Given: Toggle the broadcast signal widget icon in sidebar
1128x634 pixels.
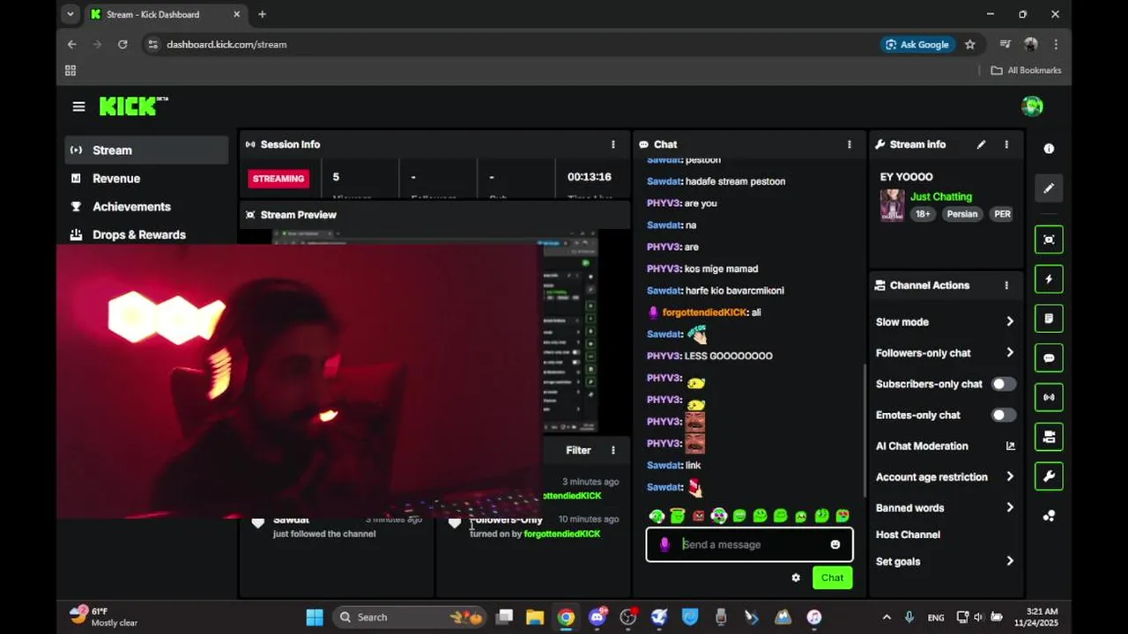Looking at the screenshot, I should [1049, 397].
